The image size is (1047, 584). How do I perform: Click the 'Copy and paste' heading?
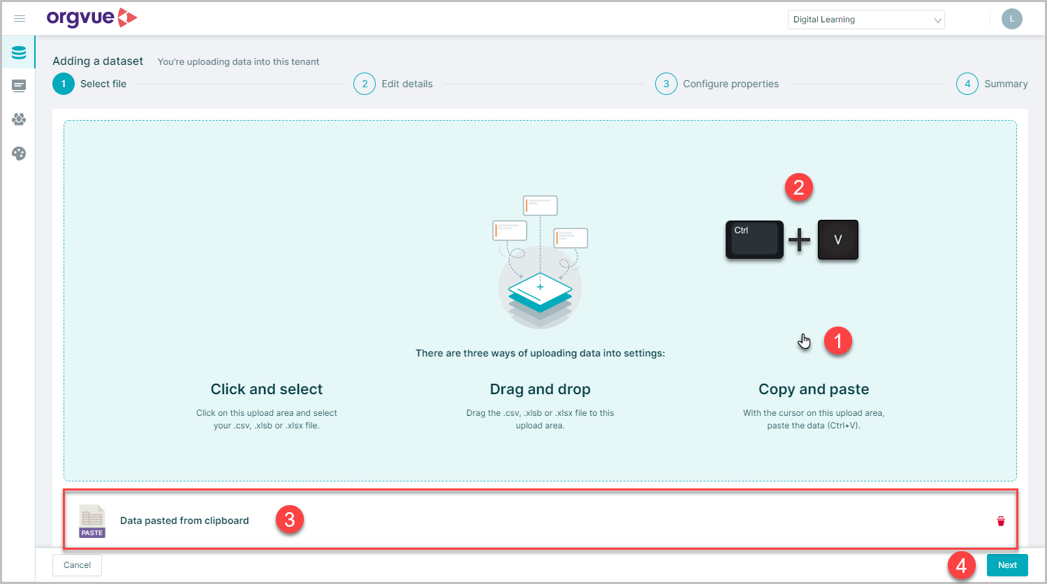[814, 389]
